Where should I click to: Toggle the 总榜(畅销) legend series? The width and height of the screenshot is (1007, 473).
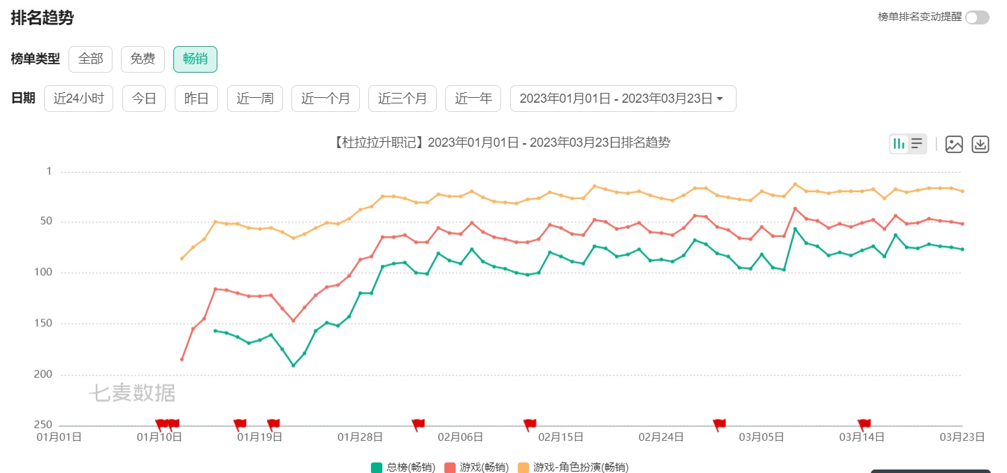coord(403,467)
